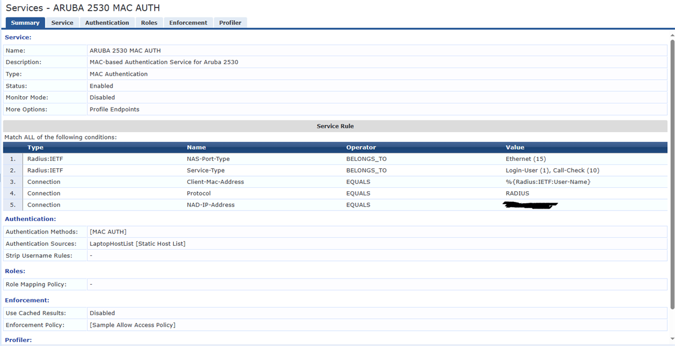This screenshot has height=346, width=675.
Task: Click the vertical scrollbar thumb
Action: pyautogui.click(x=672, y=173)
